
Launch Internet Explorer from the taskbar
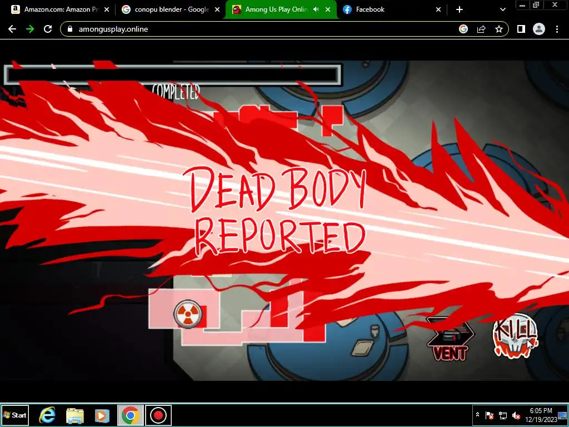point(47,415)
